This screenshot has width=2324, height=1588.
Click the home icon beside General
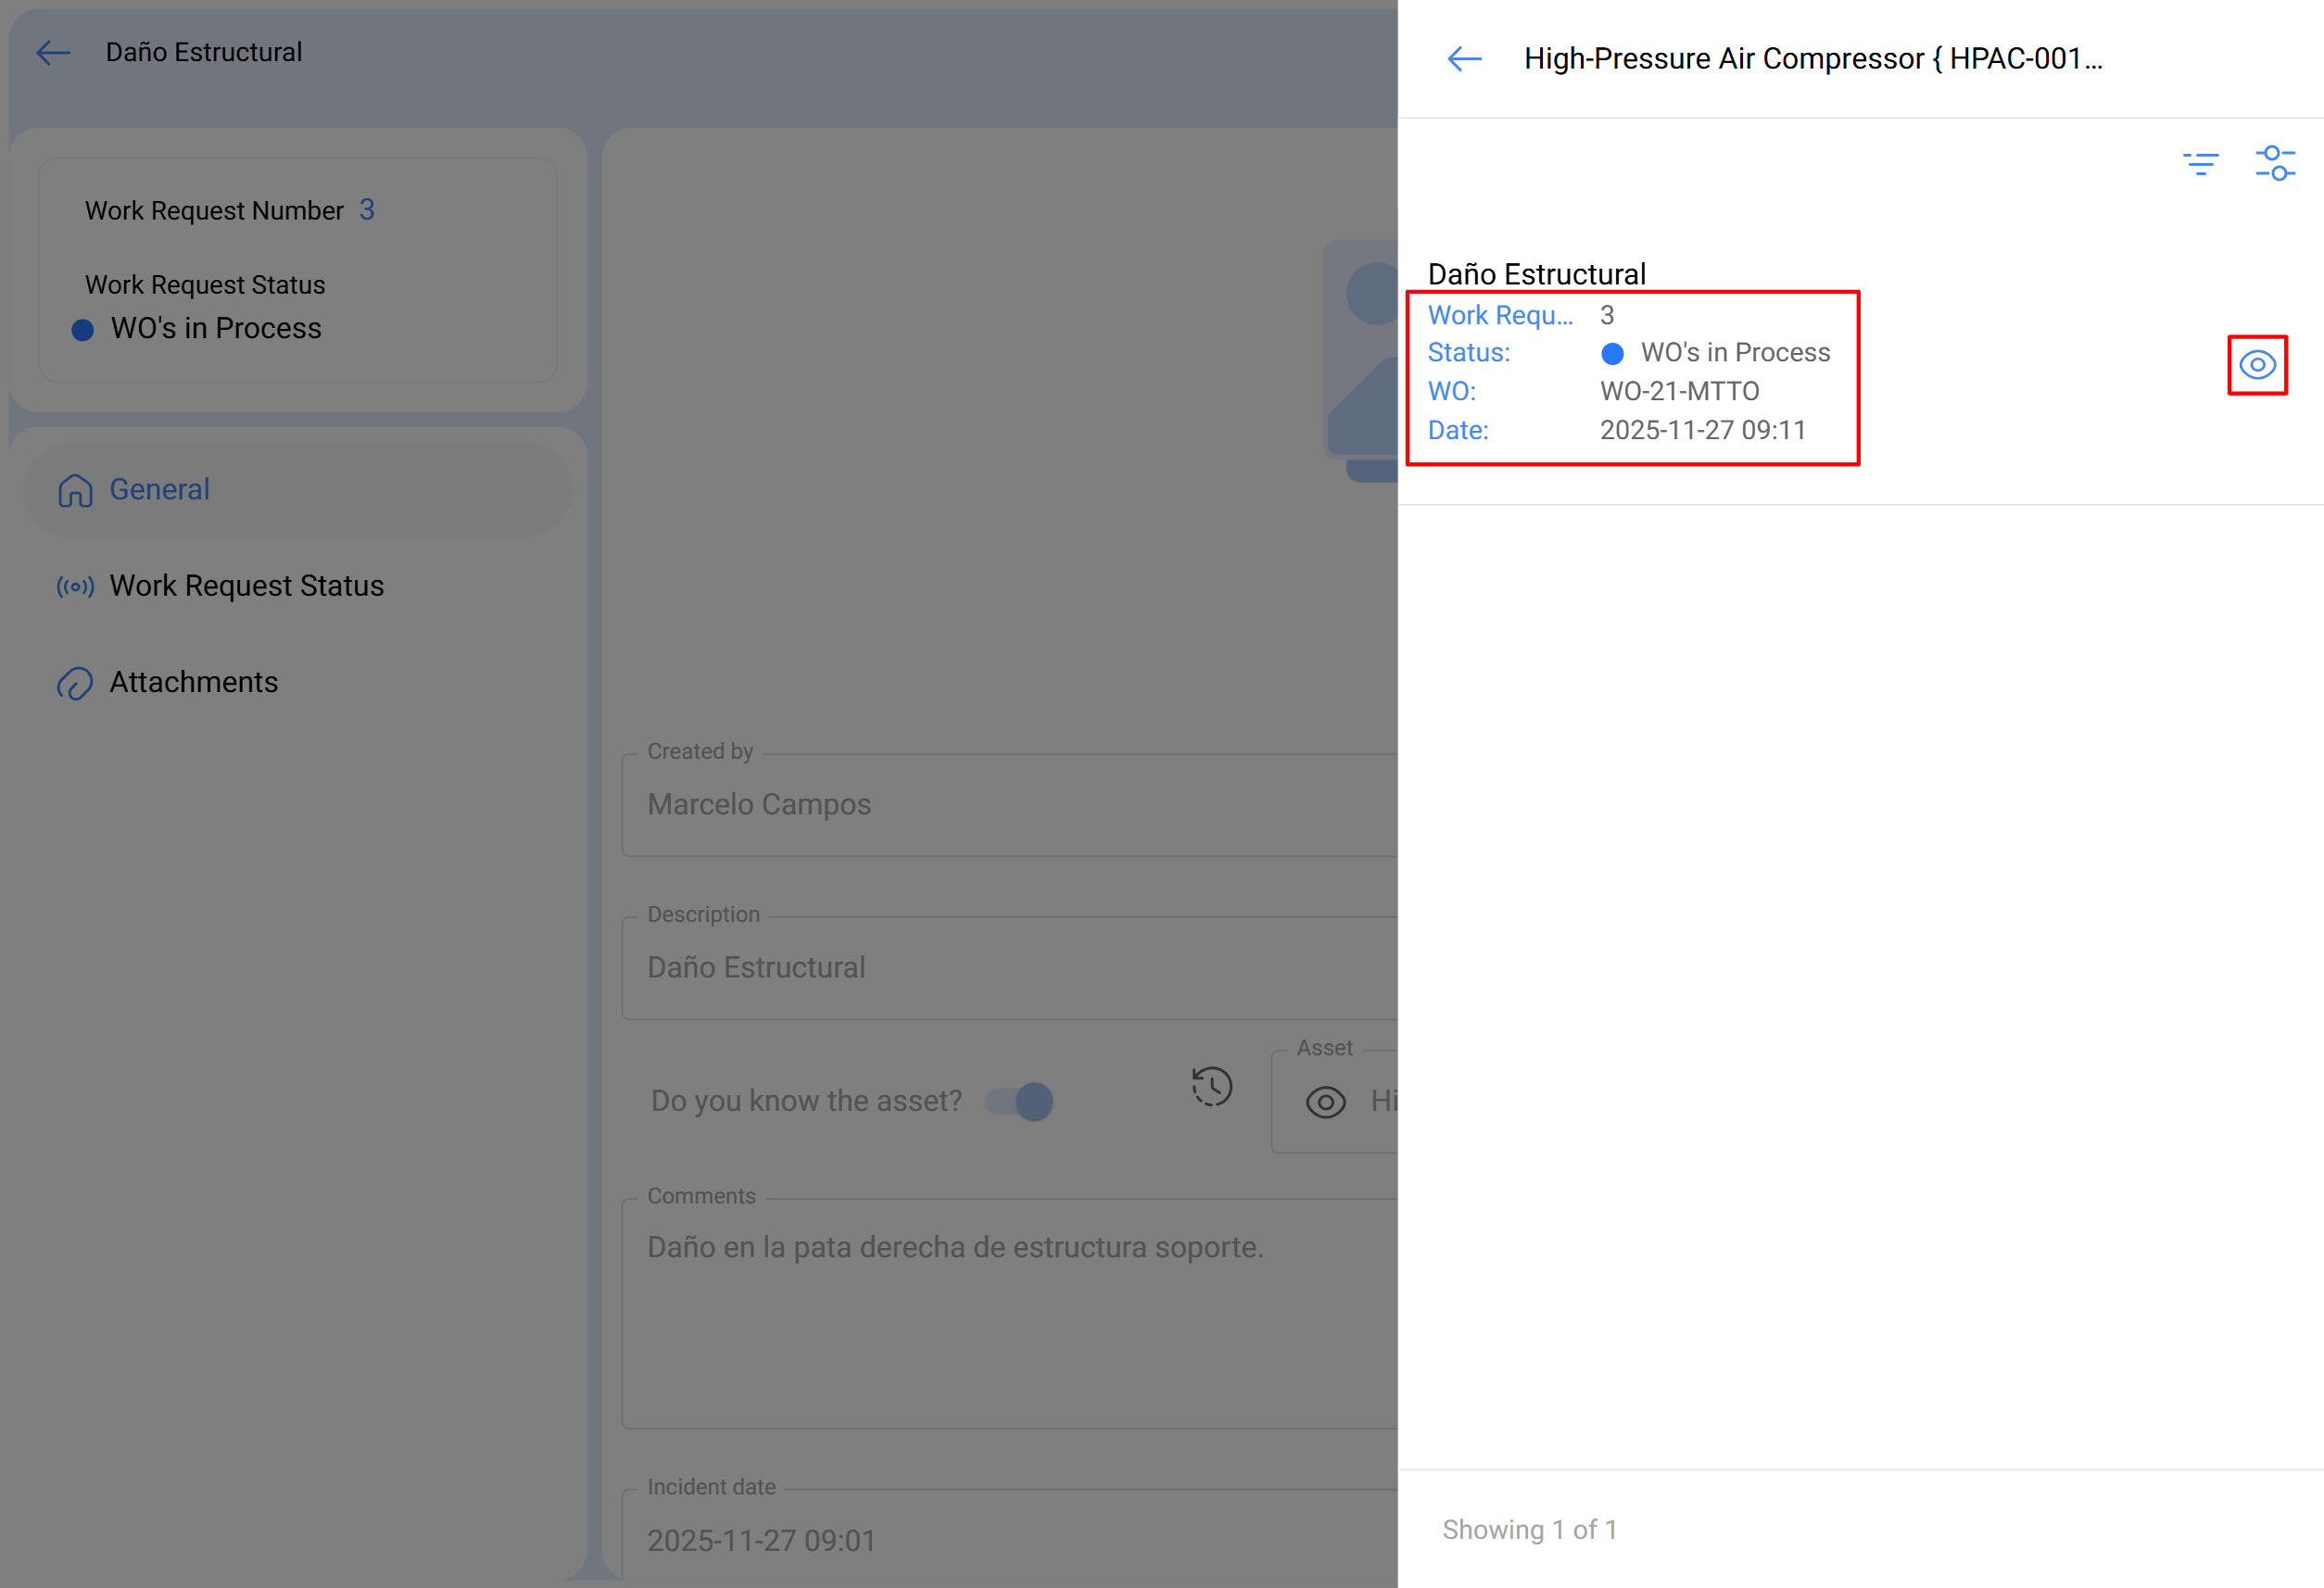(75, 491)
